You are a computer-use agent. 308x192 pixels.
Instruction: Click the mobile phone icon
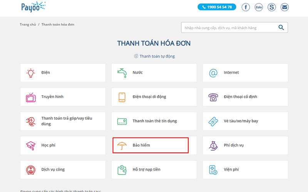pyautogui.click(x=122, y=98)
